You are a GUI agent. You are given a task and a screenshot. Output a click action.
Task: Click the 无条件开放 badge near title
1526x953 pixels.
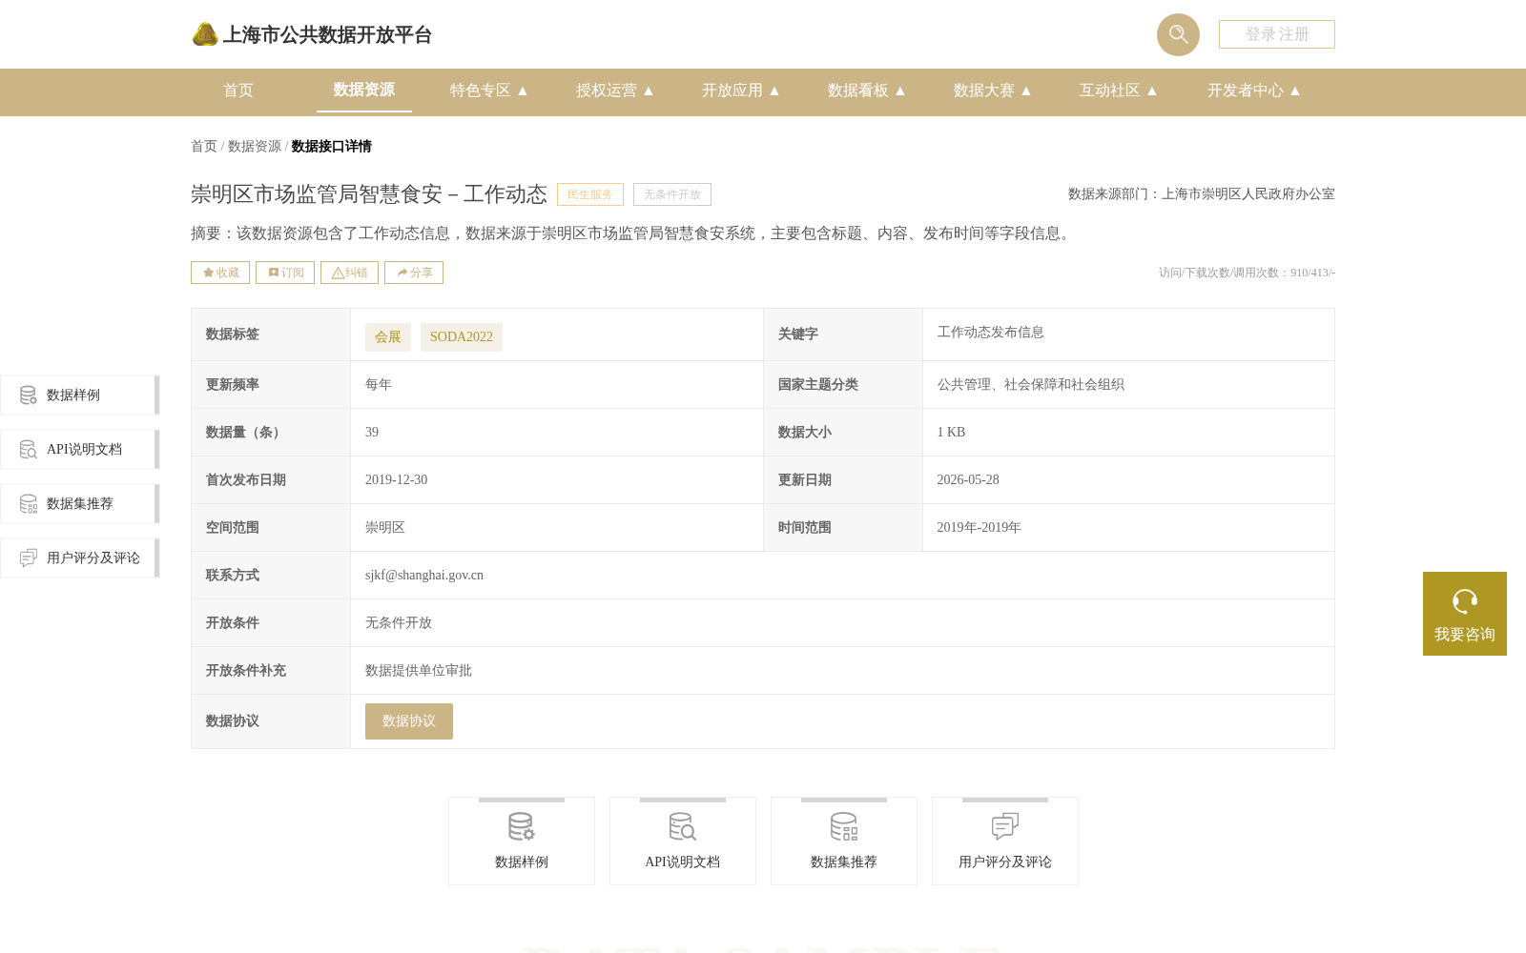[x=672, y=194]
